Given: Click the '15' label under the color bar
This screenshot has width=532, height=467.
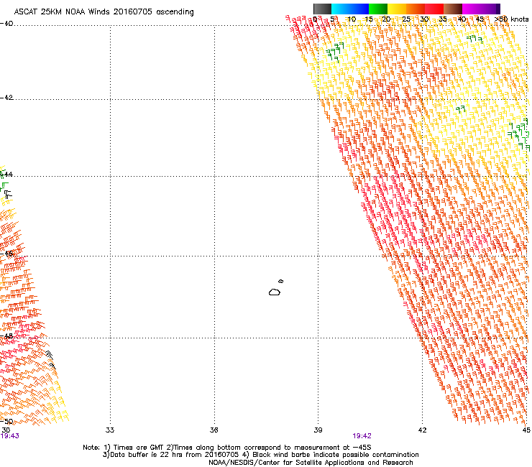Looking at the screenshot, I should (369, 19).
